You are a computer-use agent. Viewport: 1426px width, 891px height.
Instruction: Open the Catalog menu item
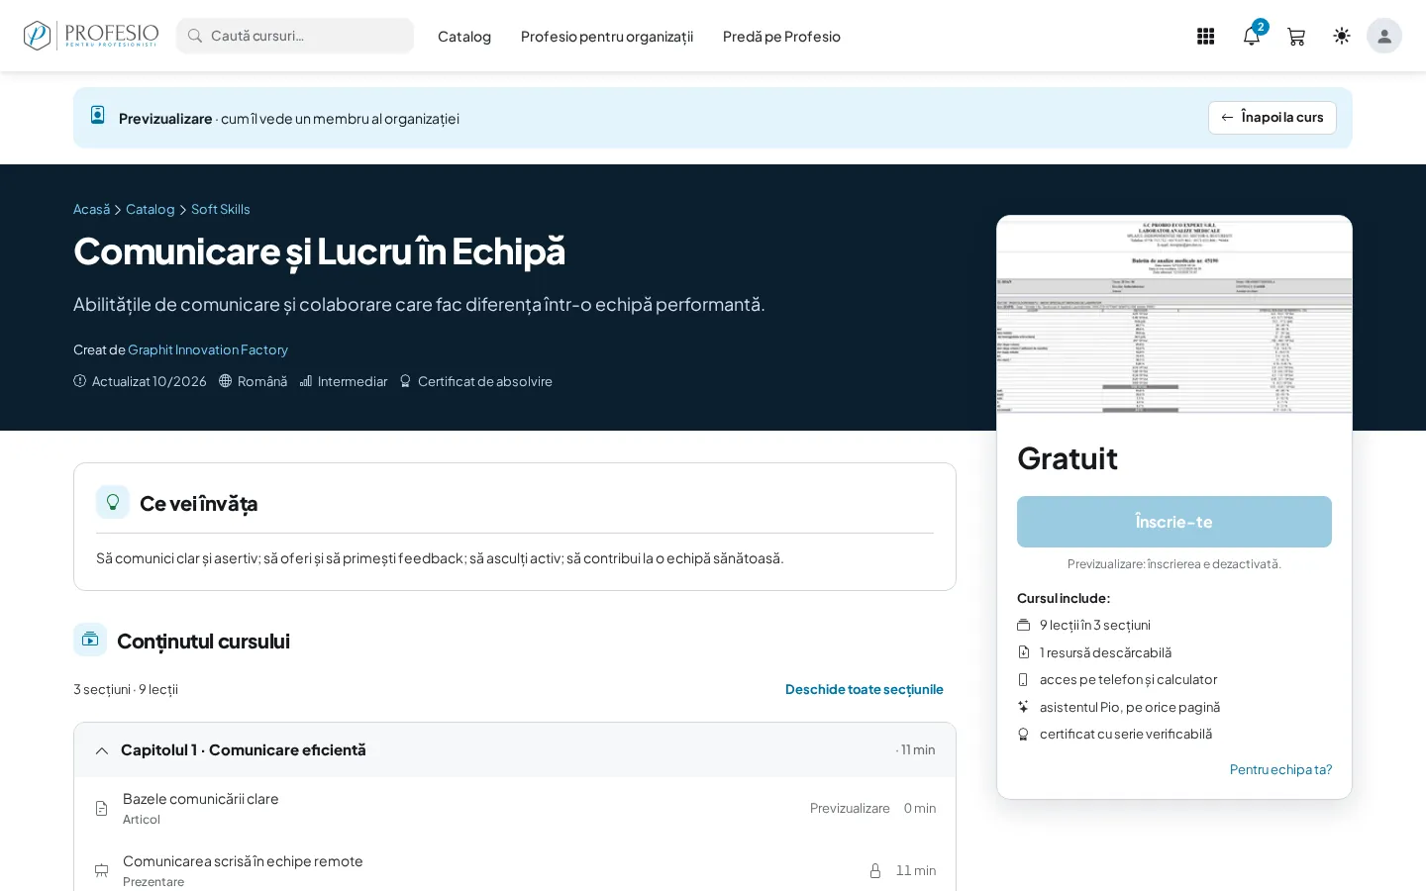click(464, 37)
